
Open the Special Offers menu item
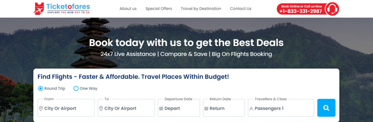pos(159,9)
